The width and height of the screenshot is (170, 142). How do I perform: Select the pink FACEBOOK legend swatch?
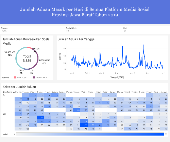coord(15,77)
